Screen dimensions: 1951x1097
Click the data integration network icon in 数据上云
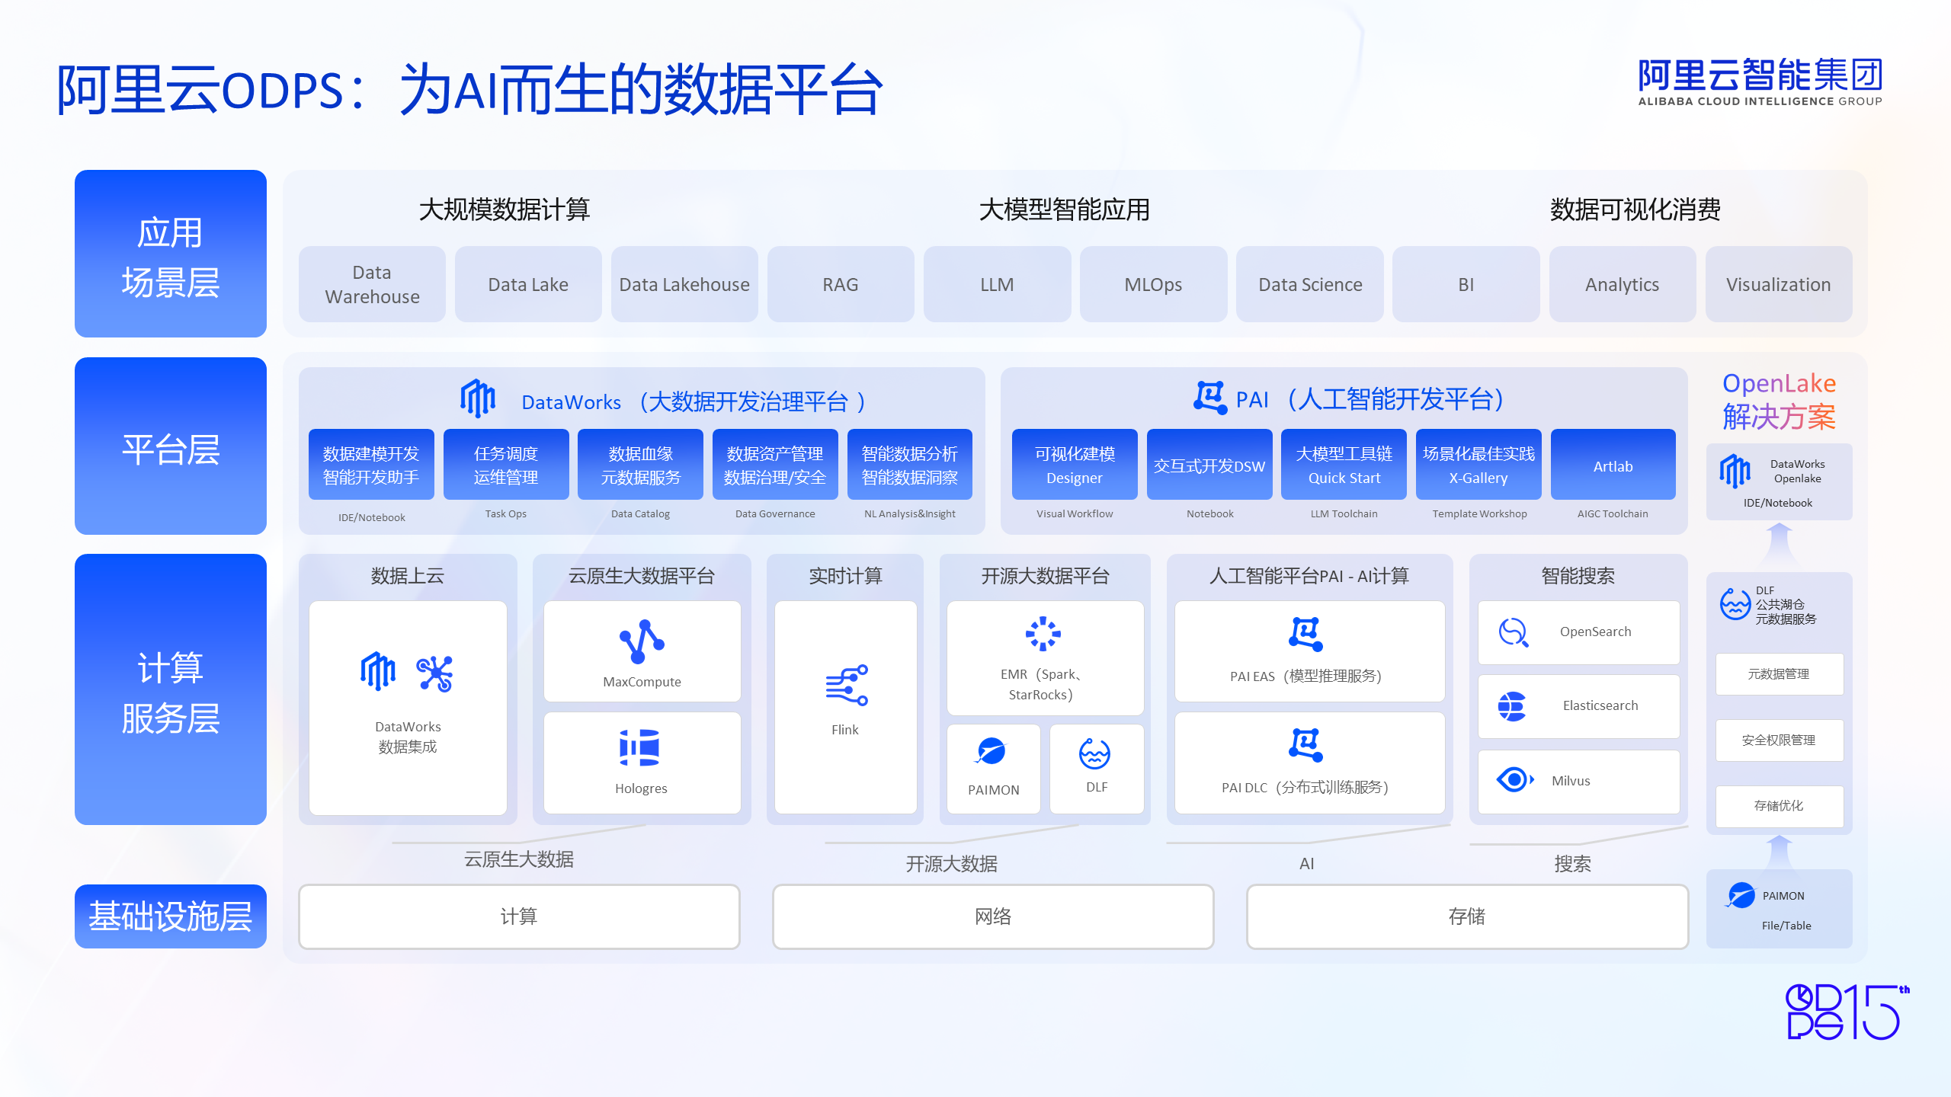tap(434, 673)
